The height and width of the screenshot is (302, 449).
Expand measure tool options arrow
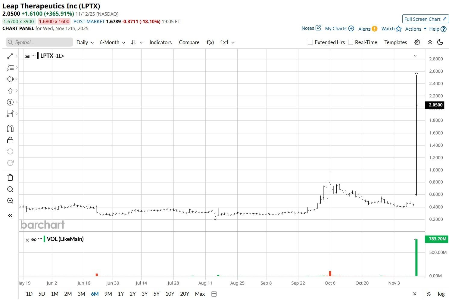(x=17, y=114)
